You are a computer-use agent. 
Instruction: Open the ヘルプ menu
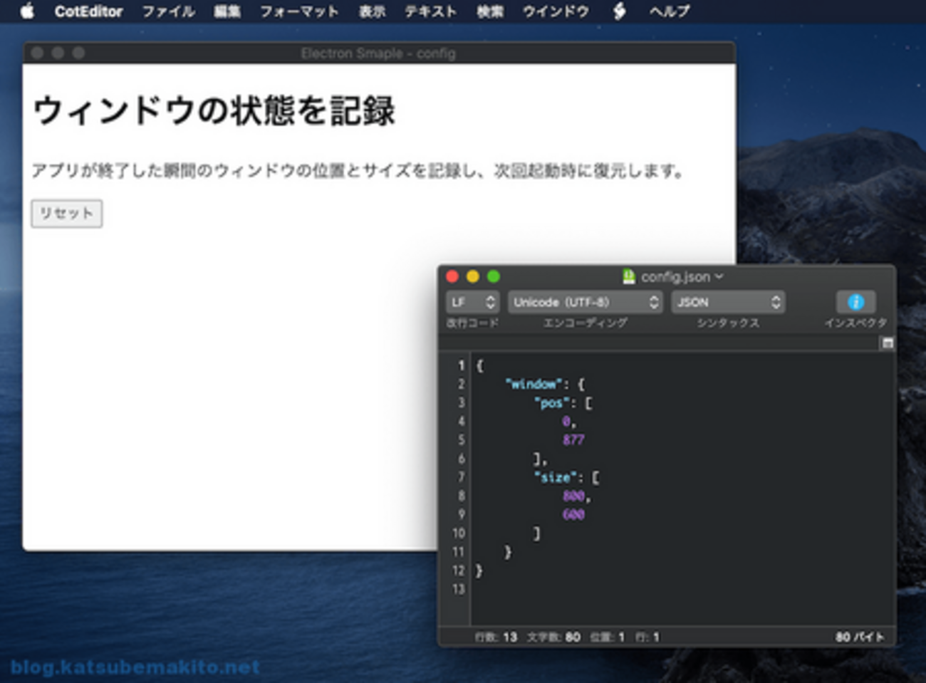click(x=670, y=12)
